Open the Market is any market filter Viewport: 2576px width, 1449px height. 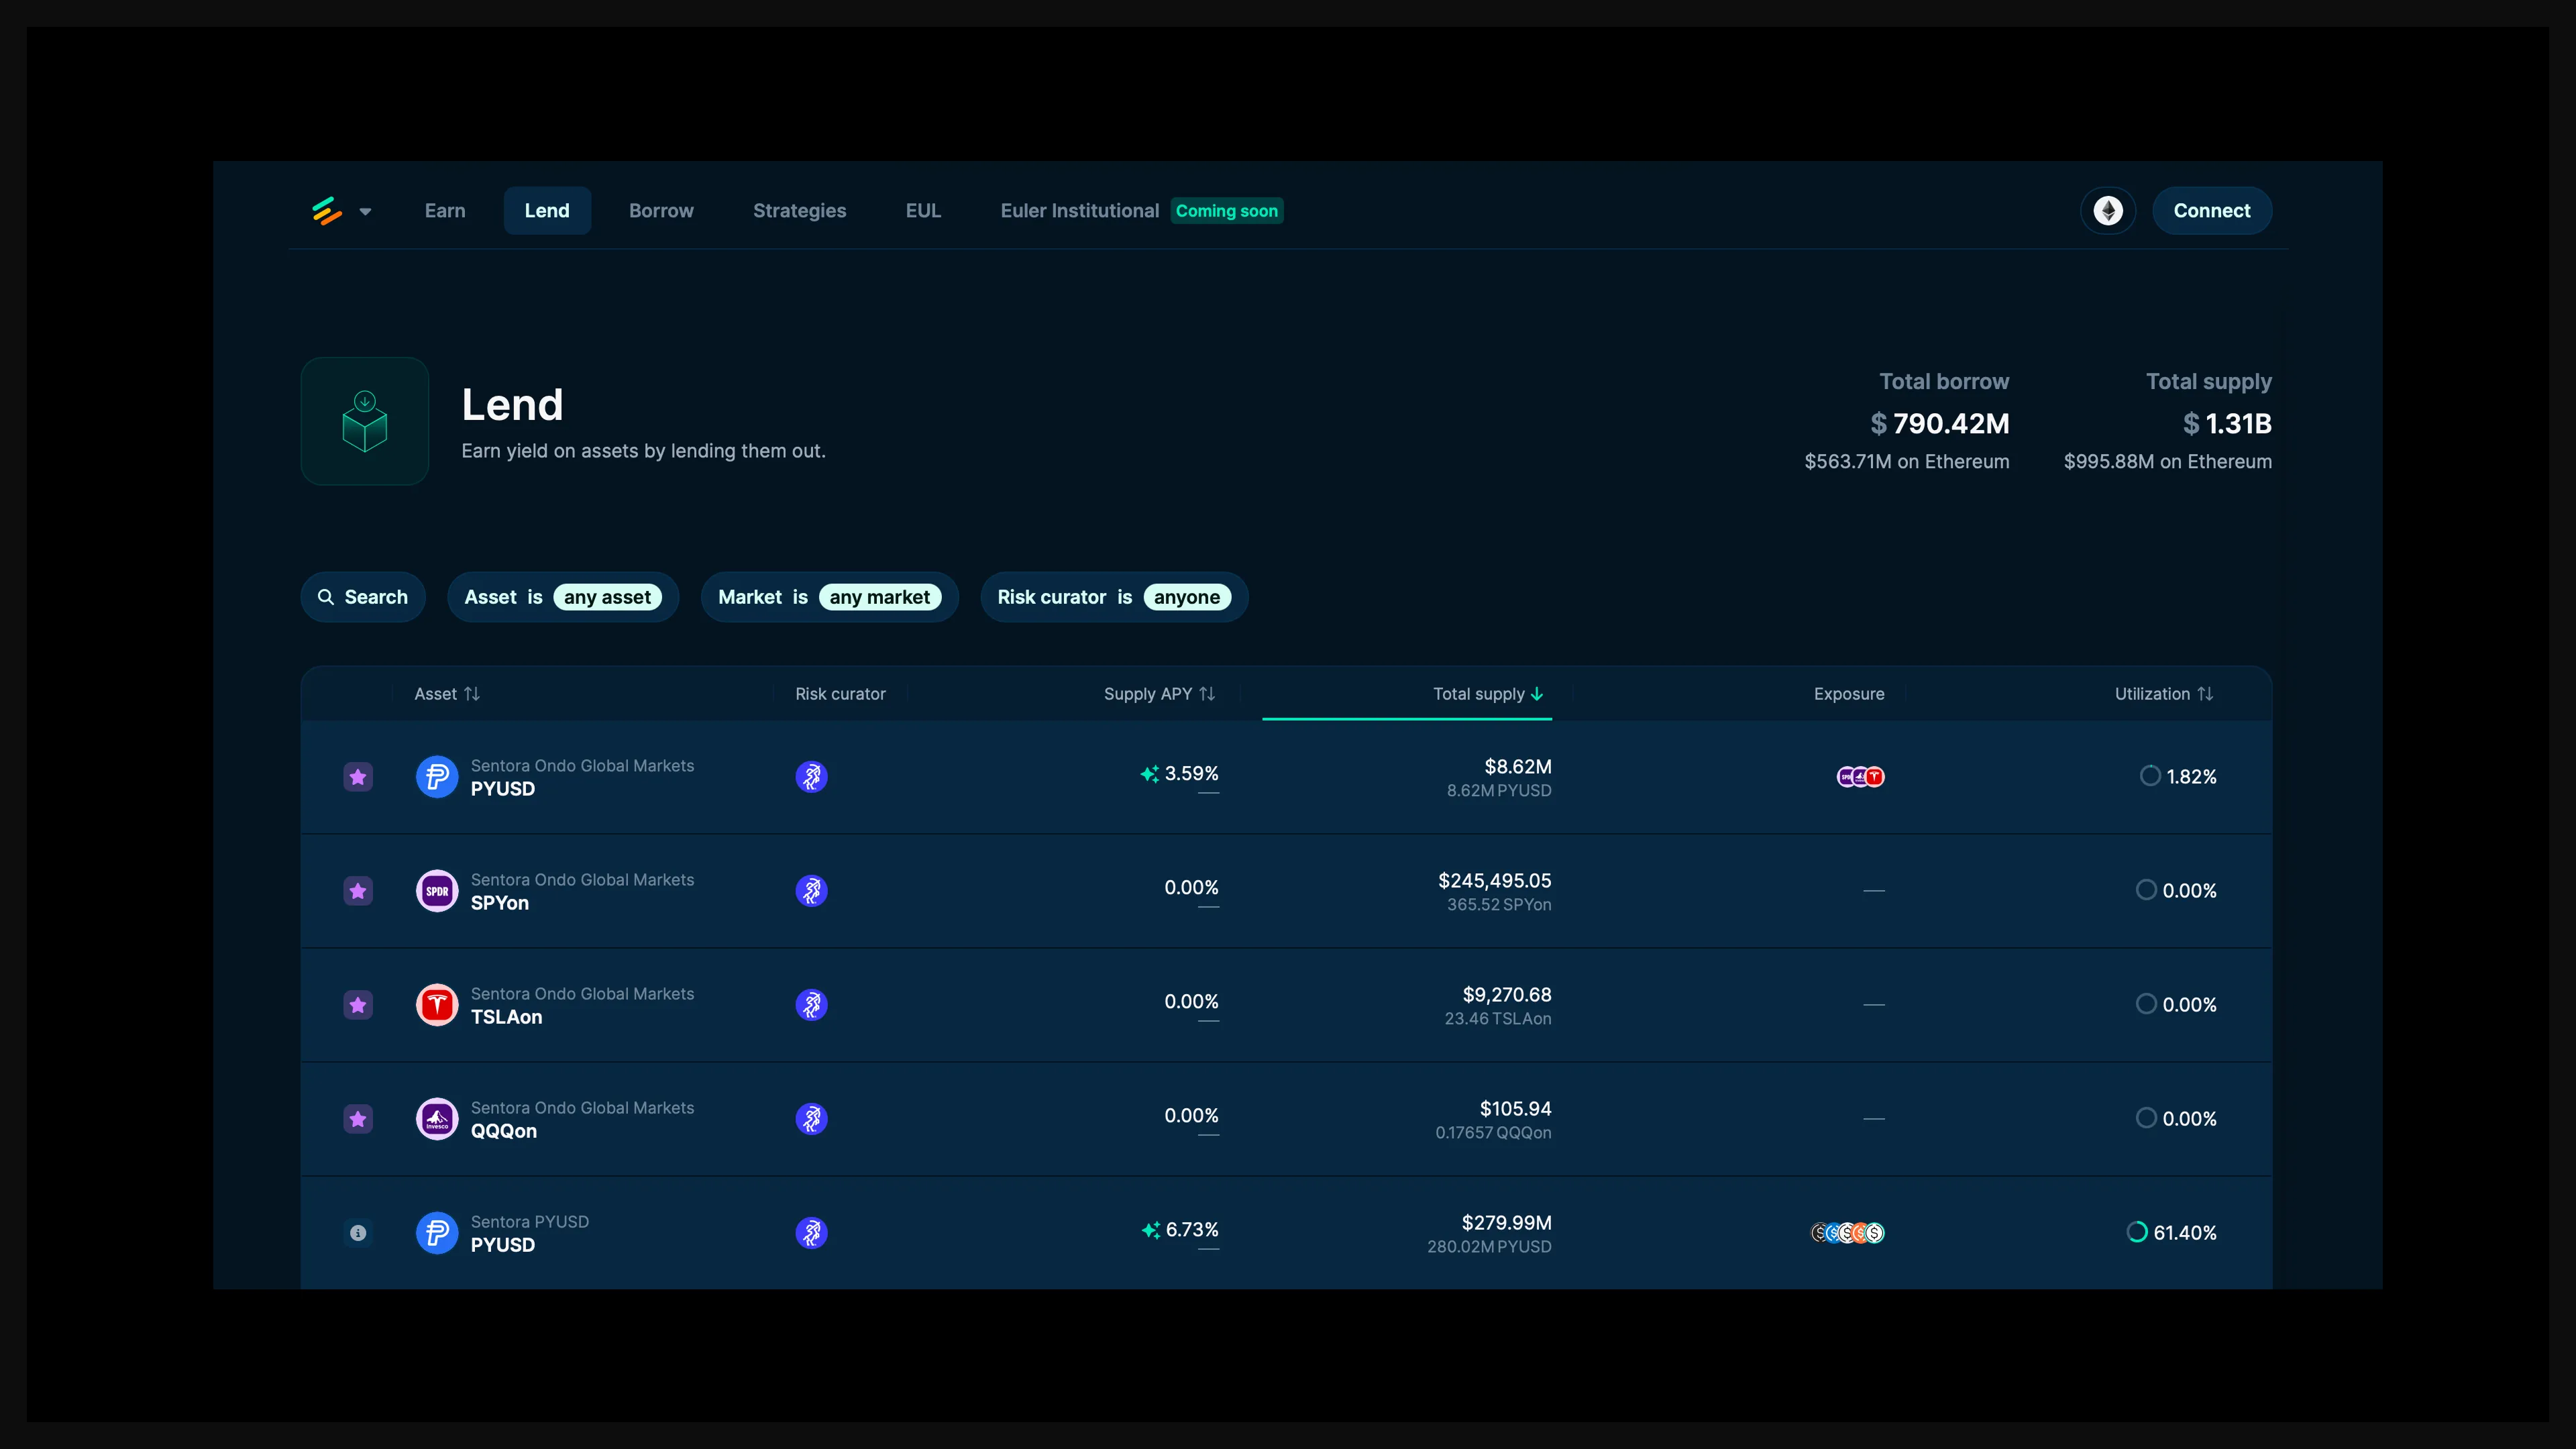pos(830,597)
